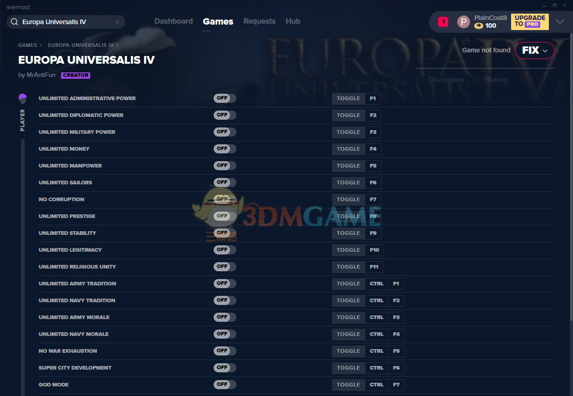Select the Games tab
The width and height of the screenshot is (573, 396).
click(218, 21)
